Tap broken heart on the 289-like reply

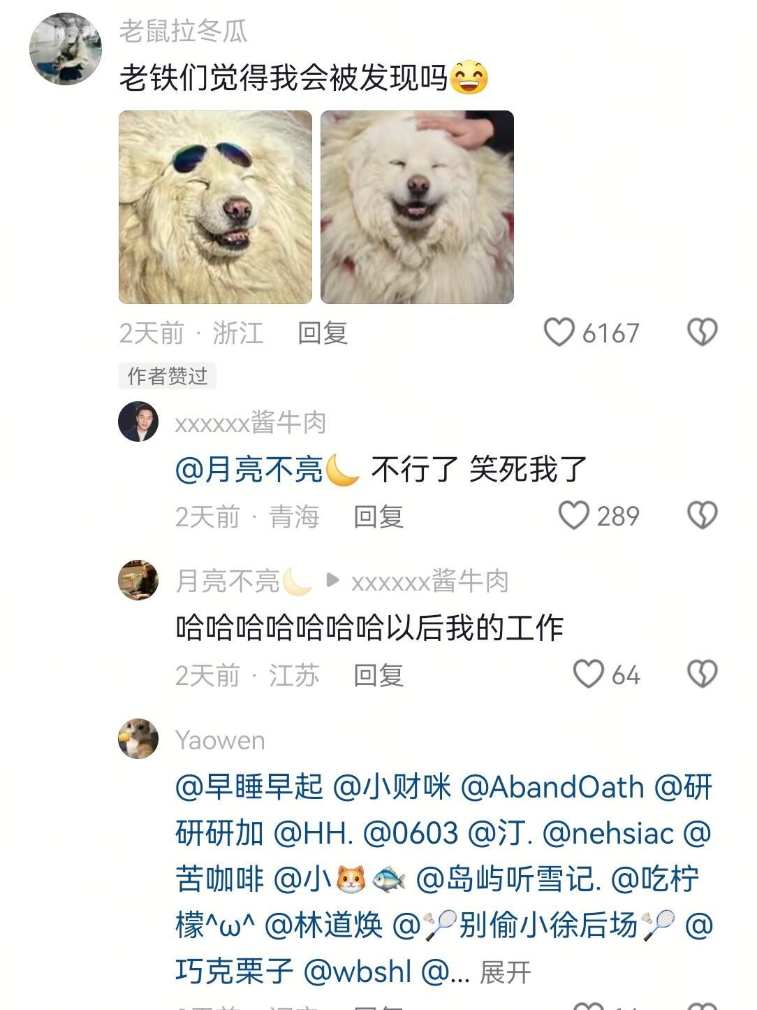click(702, 516)
